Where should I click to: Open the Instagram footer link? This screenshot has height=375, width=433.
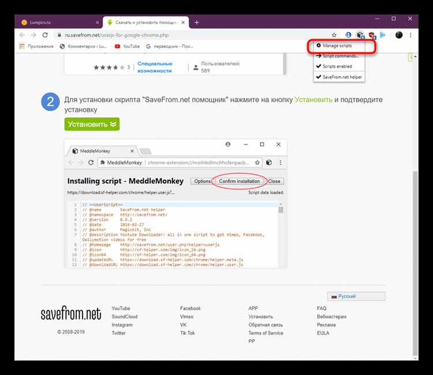(122, 325)
